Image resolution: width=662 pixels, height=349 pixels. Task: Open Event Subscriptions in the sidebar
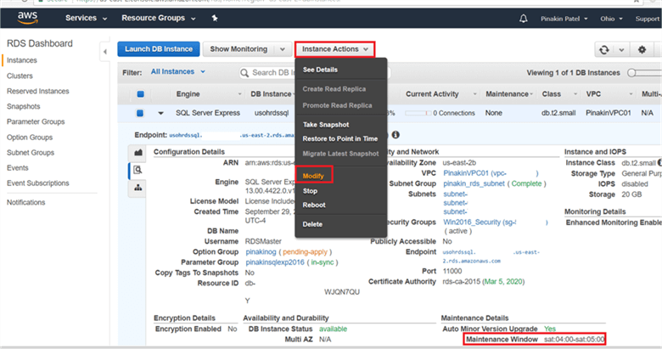(37, 183)
